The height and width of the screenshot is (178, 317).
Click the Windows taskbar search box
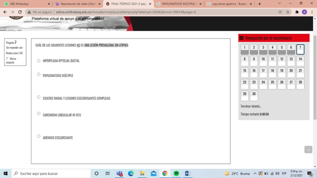pyautogui.click(x=51, y=174)
